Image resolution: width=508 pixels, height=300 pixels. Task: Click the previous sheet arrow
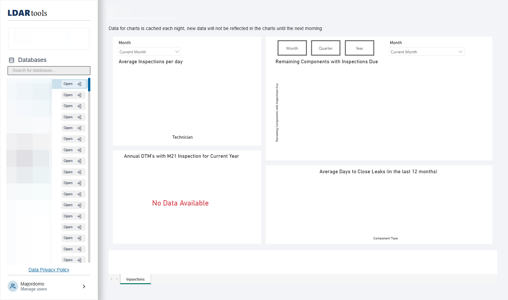[x=111, y=279]
